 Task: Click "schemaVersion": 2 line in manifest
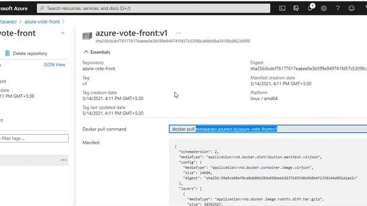[198, 152]
